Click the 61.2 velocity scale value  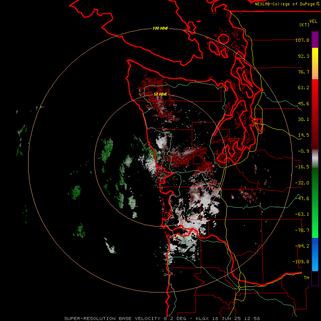pos(304,88)
